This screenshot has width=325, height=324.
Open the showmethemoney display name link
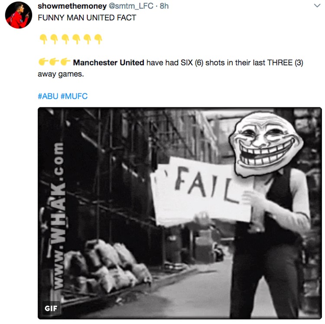(x=72, y=6)
